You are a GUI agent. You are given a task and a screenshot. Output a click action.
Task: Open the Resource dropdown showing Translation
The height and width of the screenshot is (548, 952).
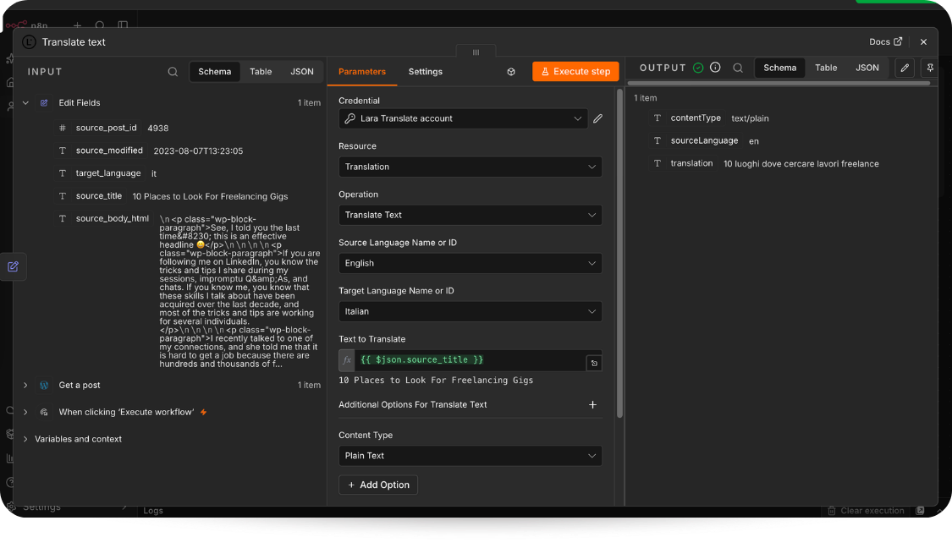coord(470,167)
